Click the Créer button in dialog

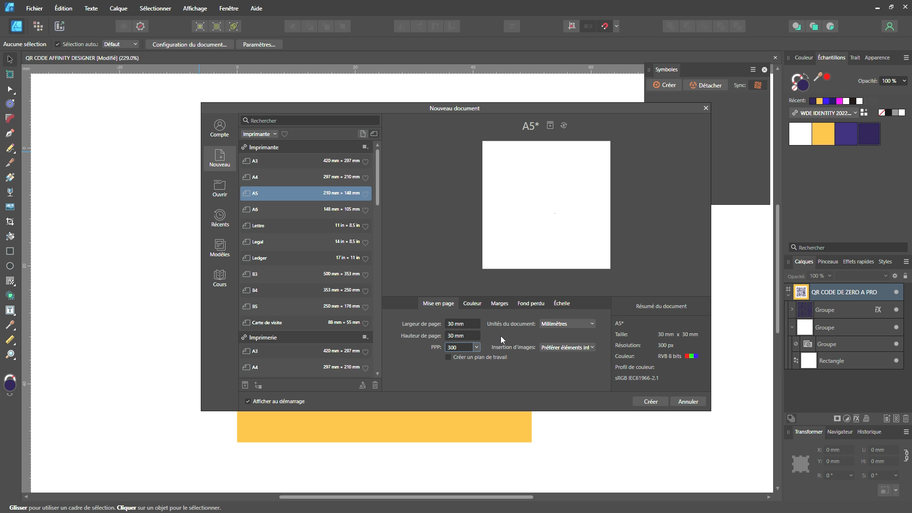coord(650,402)
